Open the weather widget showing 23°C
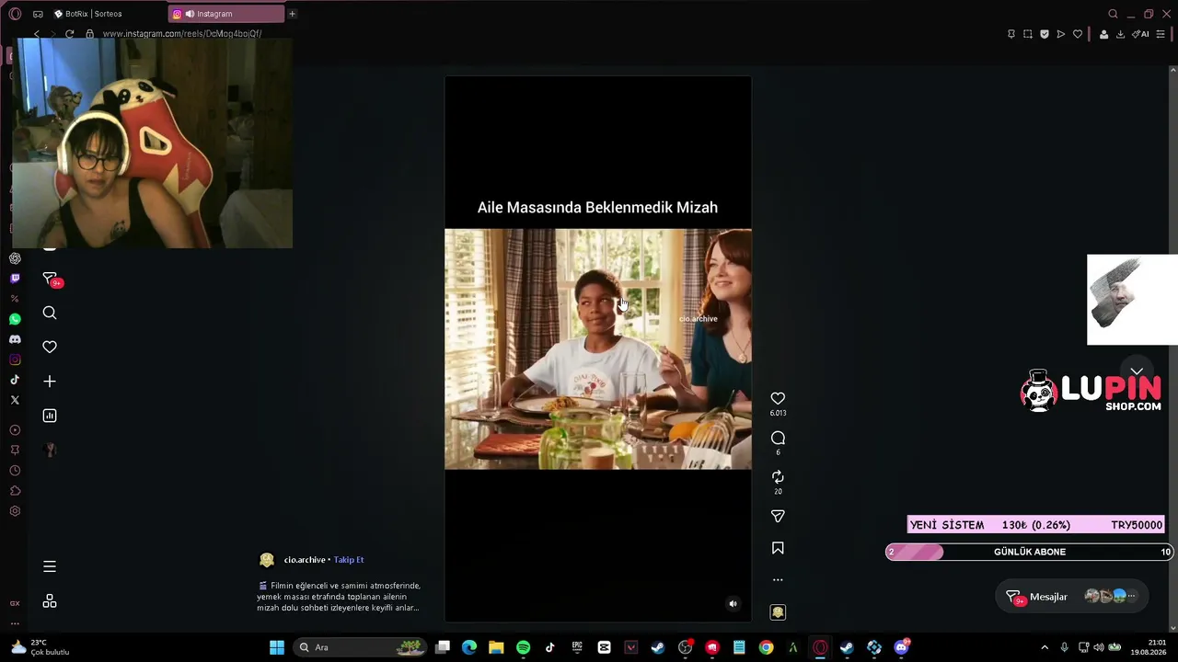 coord(40,647)
